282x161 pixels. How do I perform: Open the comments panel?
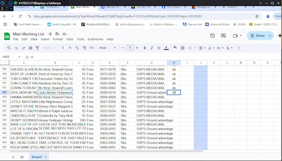point(223,36)
